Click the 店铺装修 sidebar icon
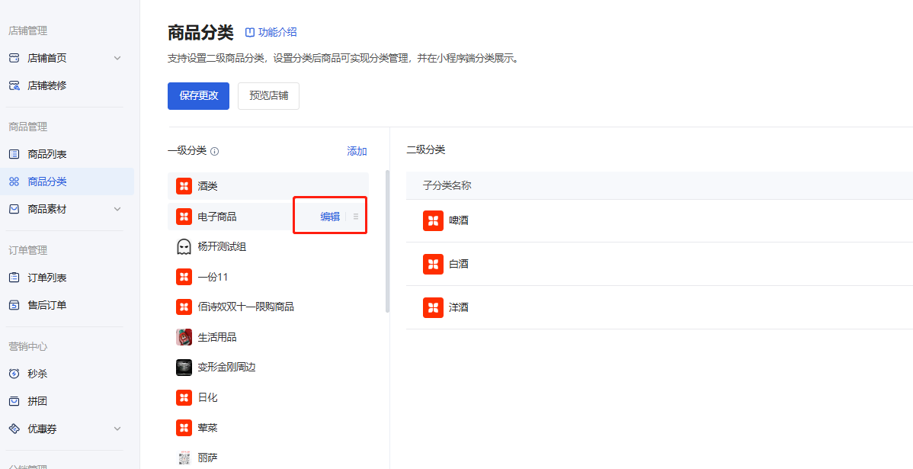913x469 pixels. tap(14, 85)
